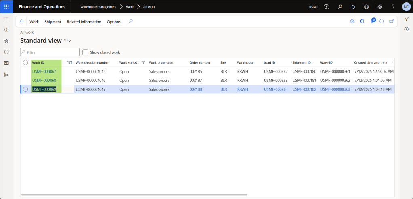Open Favorites star icon in sidebar

(x=6, y=41)
